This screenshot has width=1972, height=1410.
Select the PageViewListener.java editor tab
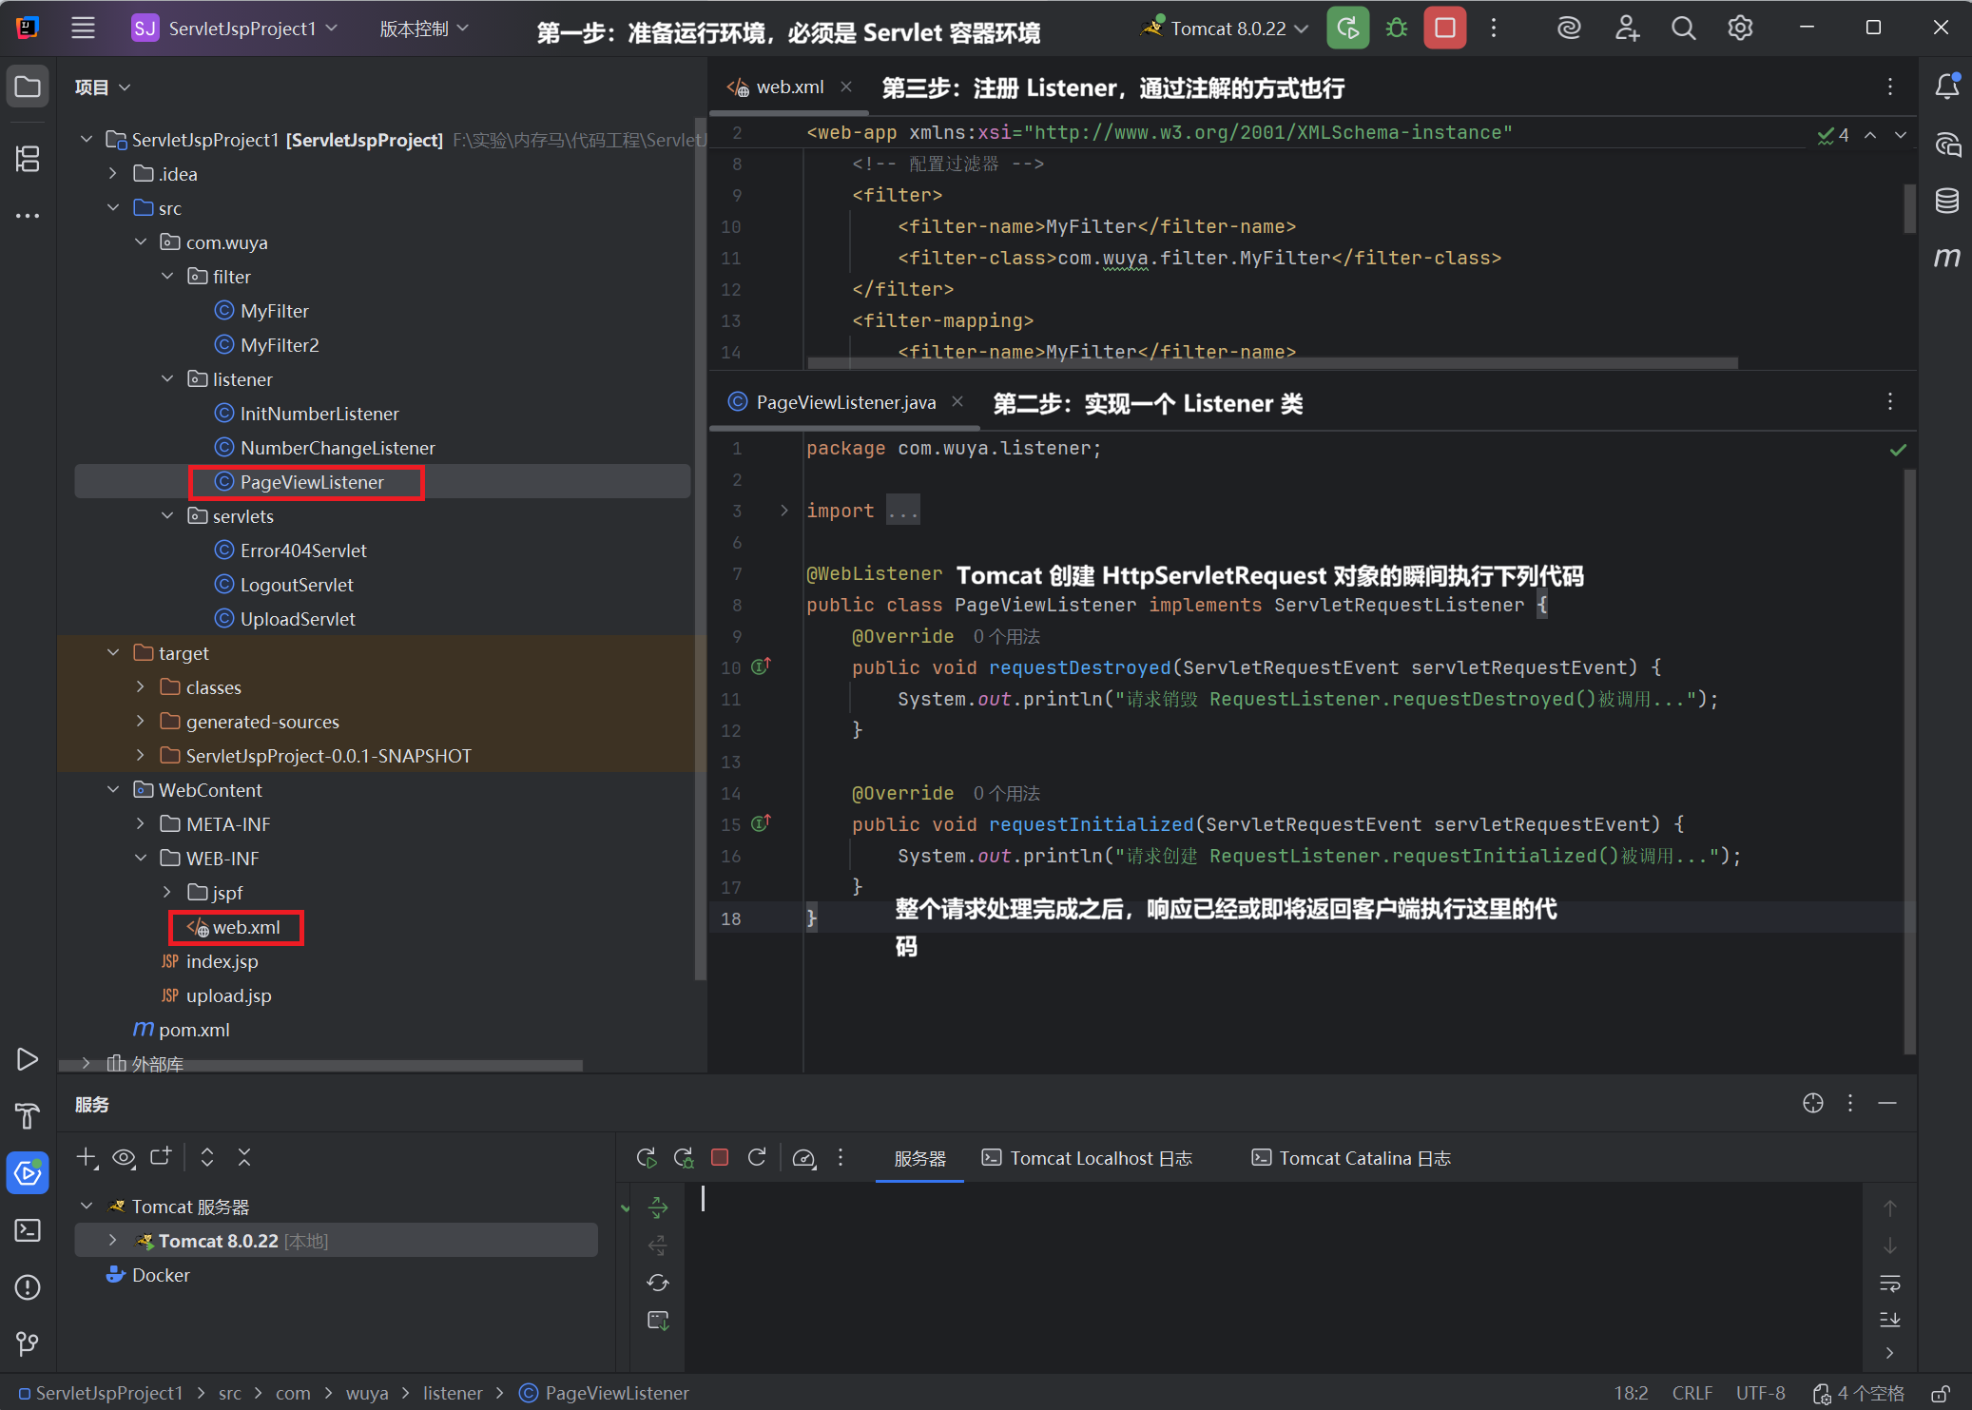click(844, 402)
